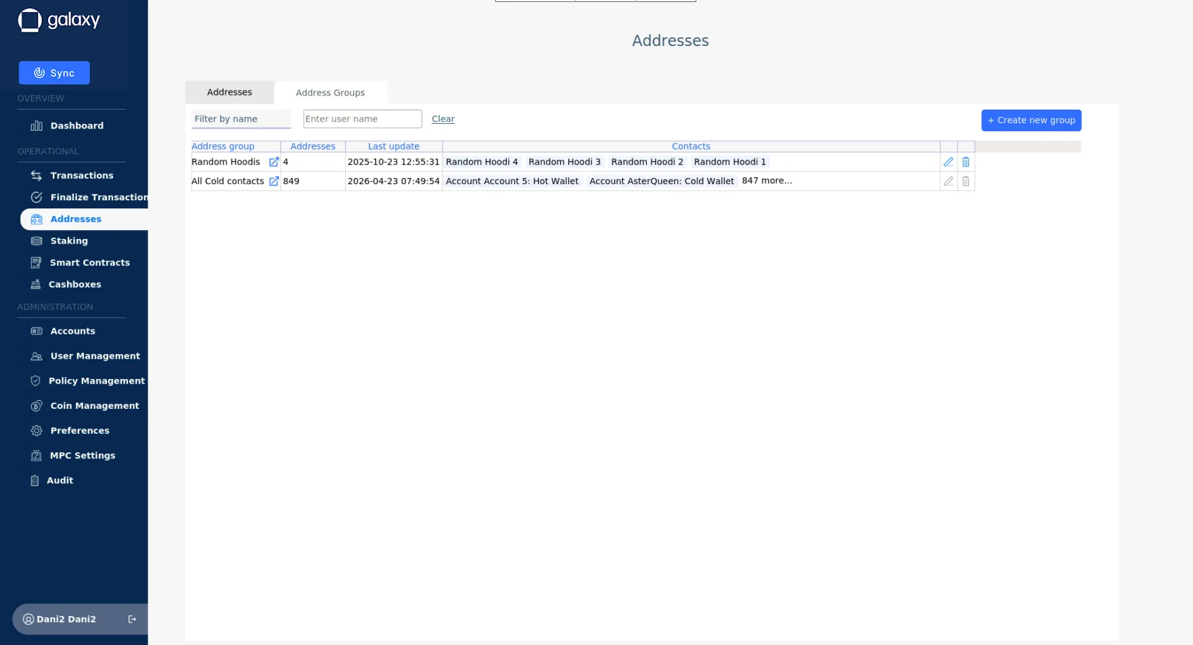Click the Contacts column header
Screen dimensions: 1193x645
[691, 146]
